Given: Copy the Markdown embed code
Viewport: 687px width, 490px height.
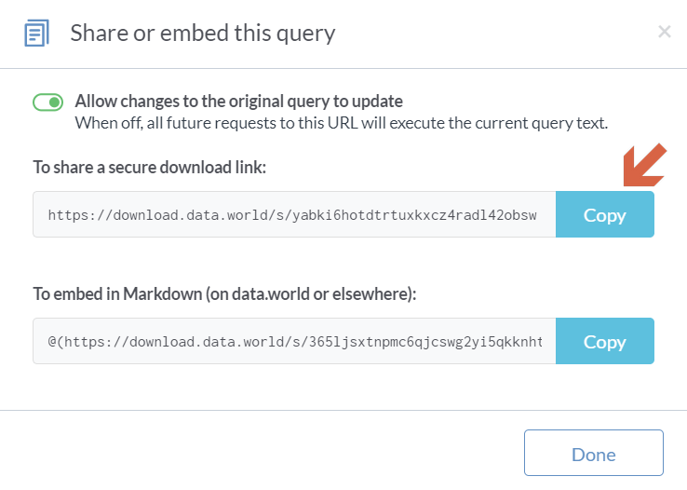Looking at the screenshot, I should 604,342.
